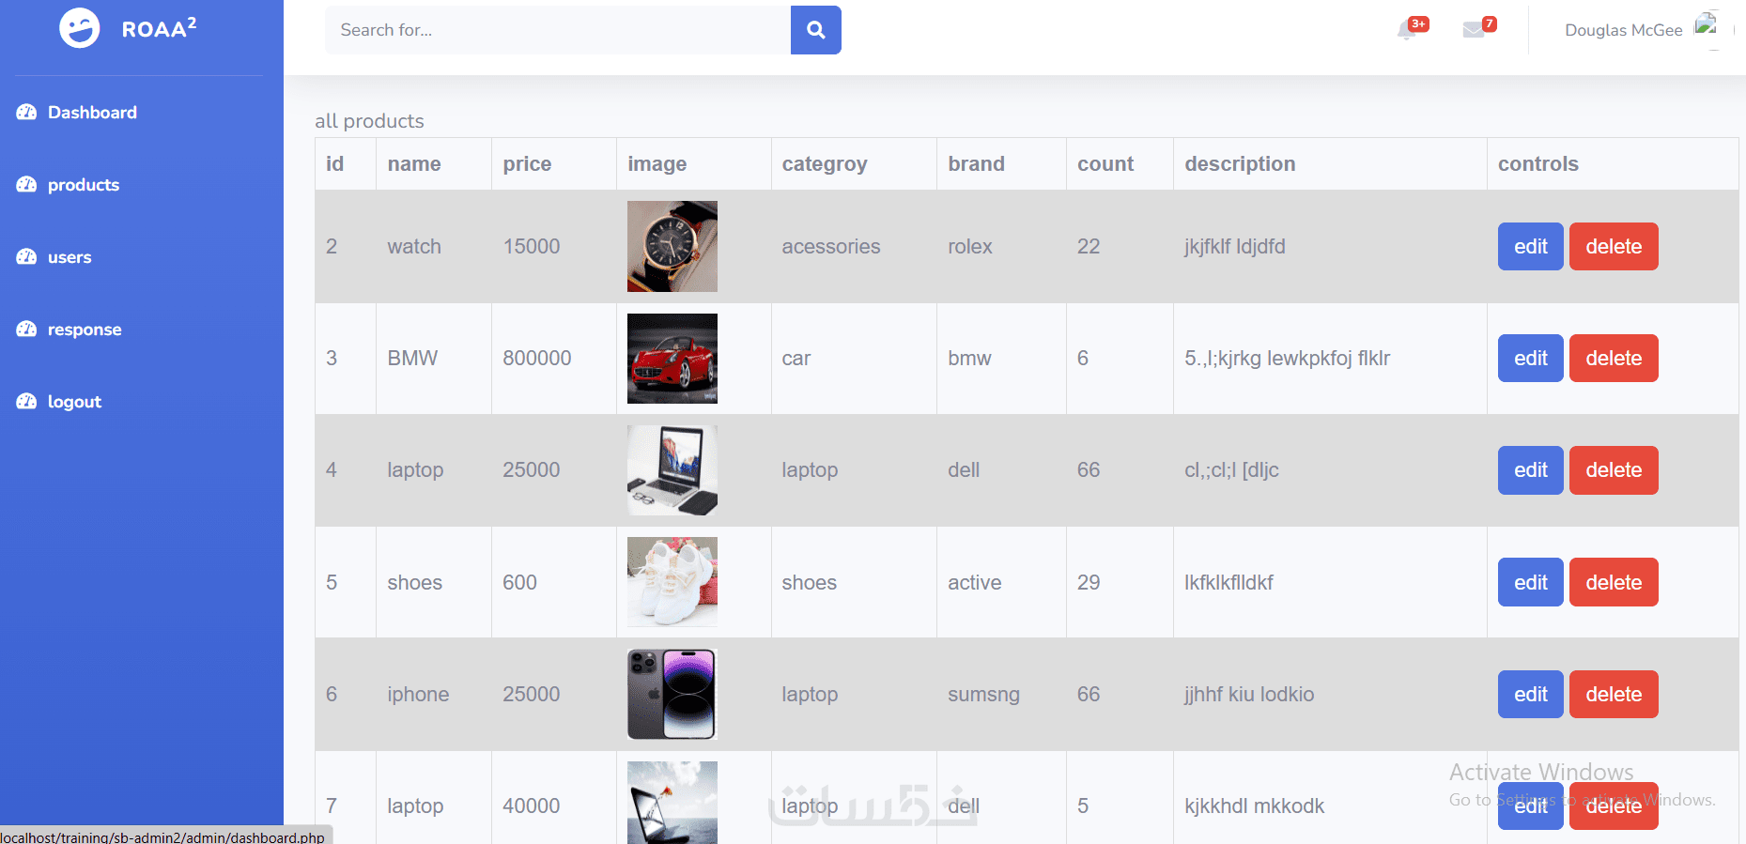Click the count cell '29'
This screenshot has height=844, width=1746.
click(x=1089, y=582)
